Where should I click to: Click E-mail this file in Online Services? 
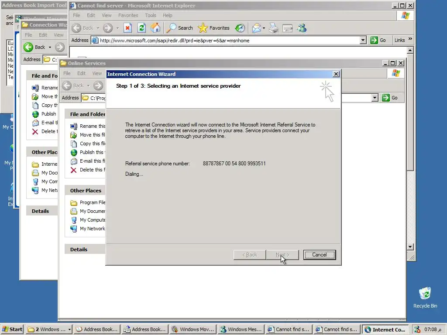88,161
